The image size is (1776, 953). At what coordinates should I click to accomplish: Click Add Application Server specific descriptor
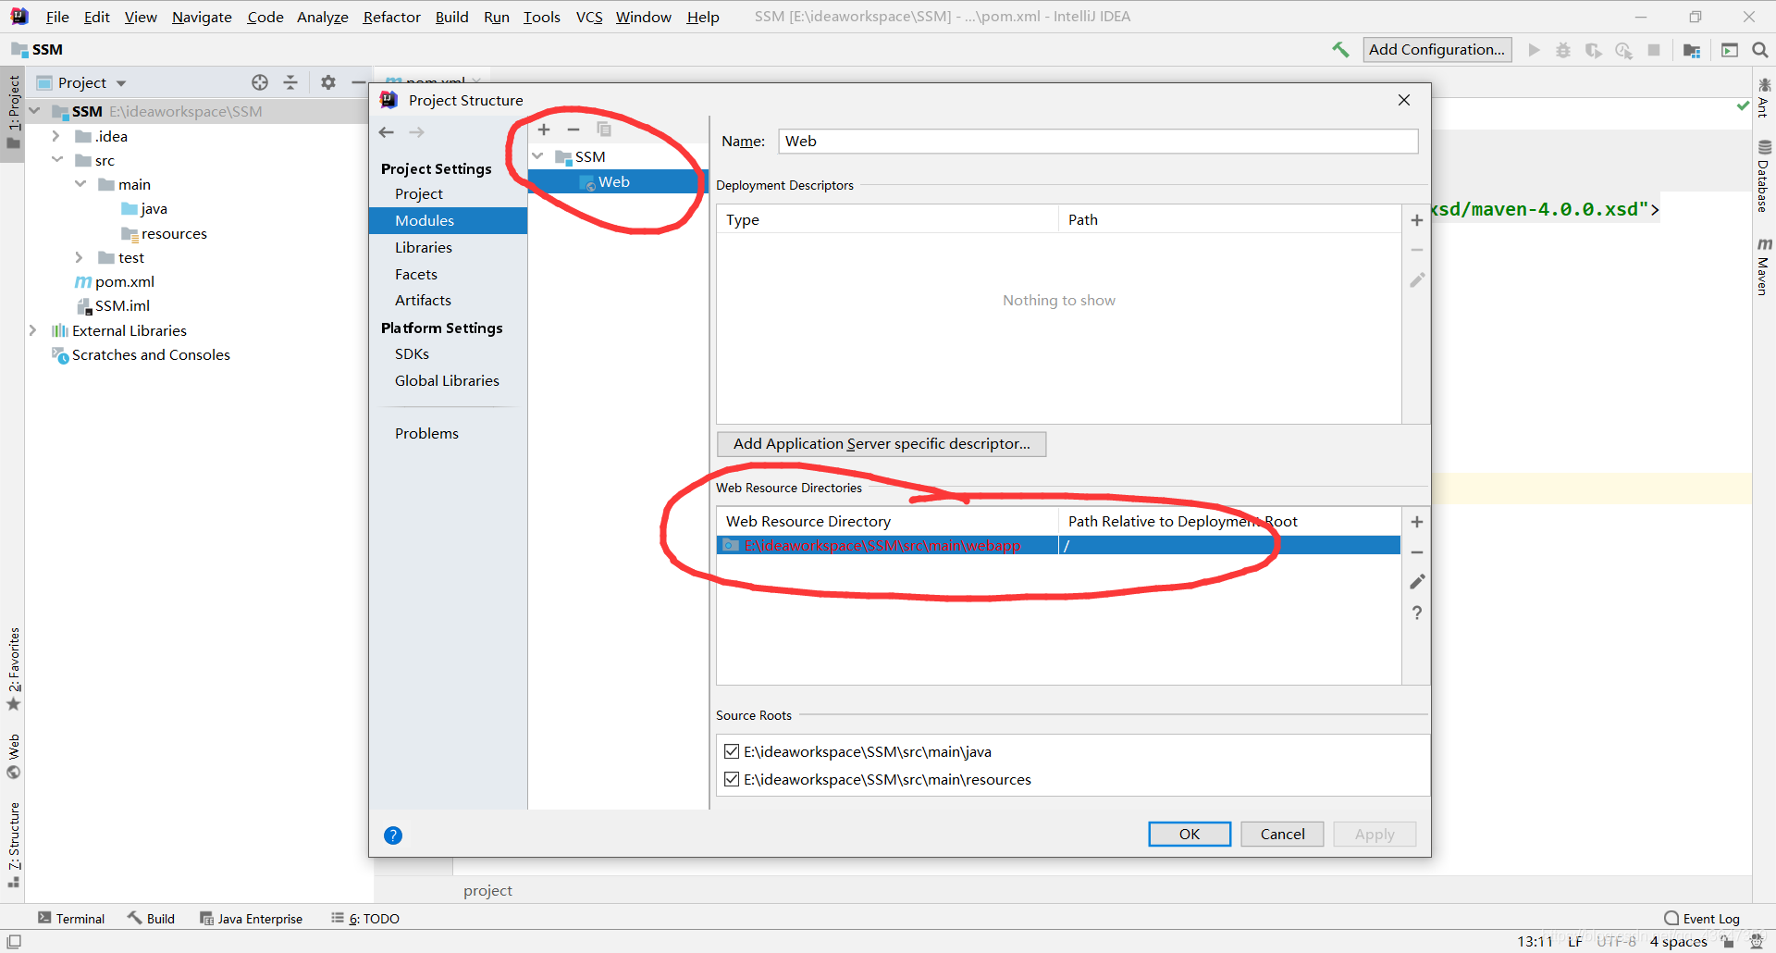click(x=882, y=444)
